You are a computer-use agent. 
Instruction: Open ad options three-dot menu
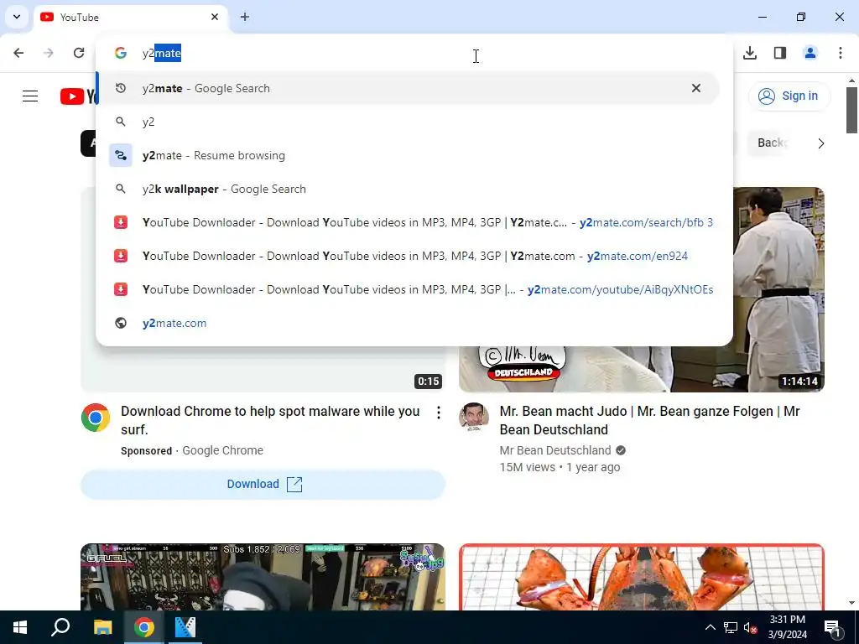(x=438, y=413)
